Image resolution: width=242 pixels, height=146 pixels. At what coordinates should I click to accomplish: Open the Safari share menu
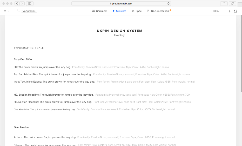click(x=224, y=3)
